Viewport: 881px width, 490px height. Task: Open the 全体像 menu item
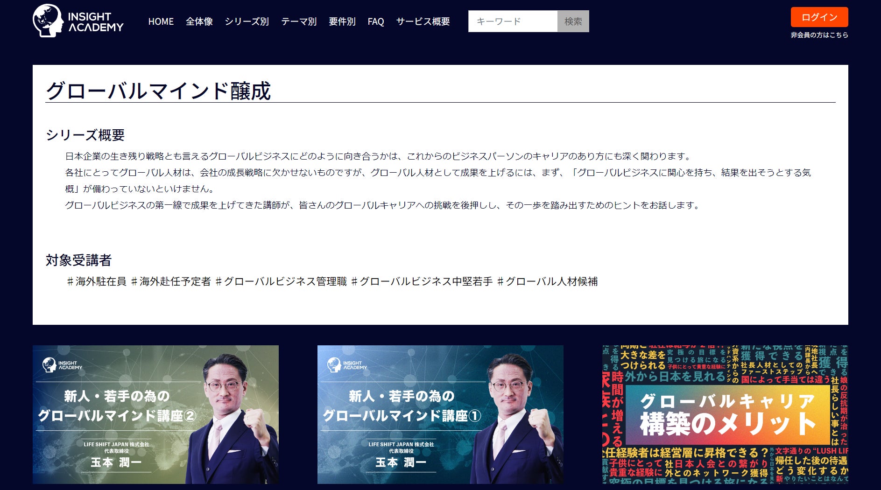199,21
